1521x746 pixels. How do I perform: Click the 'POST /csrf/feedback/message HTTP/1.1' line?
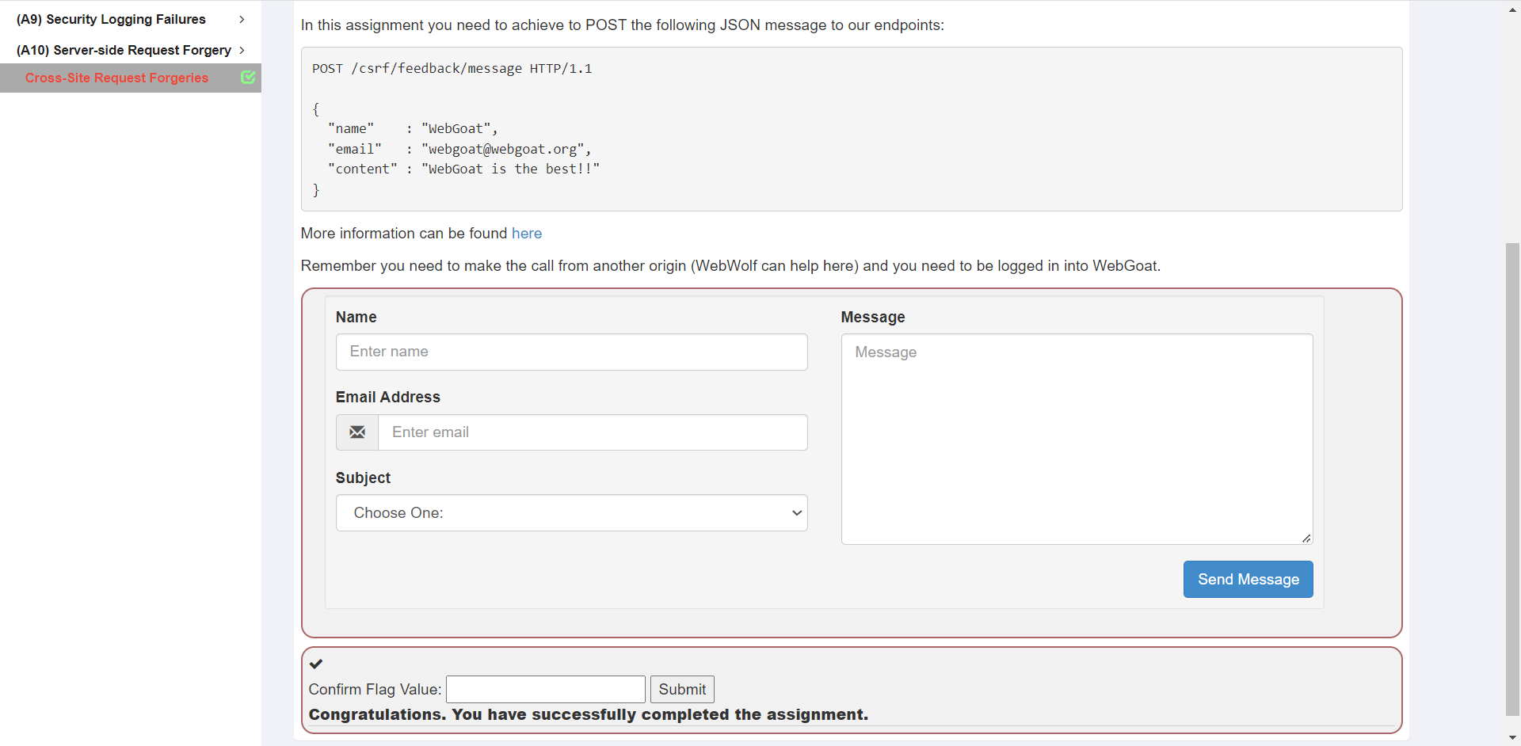pos(452,69)
